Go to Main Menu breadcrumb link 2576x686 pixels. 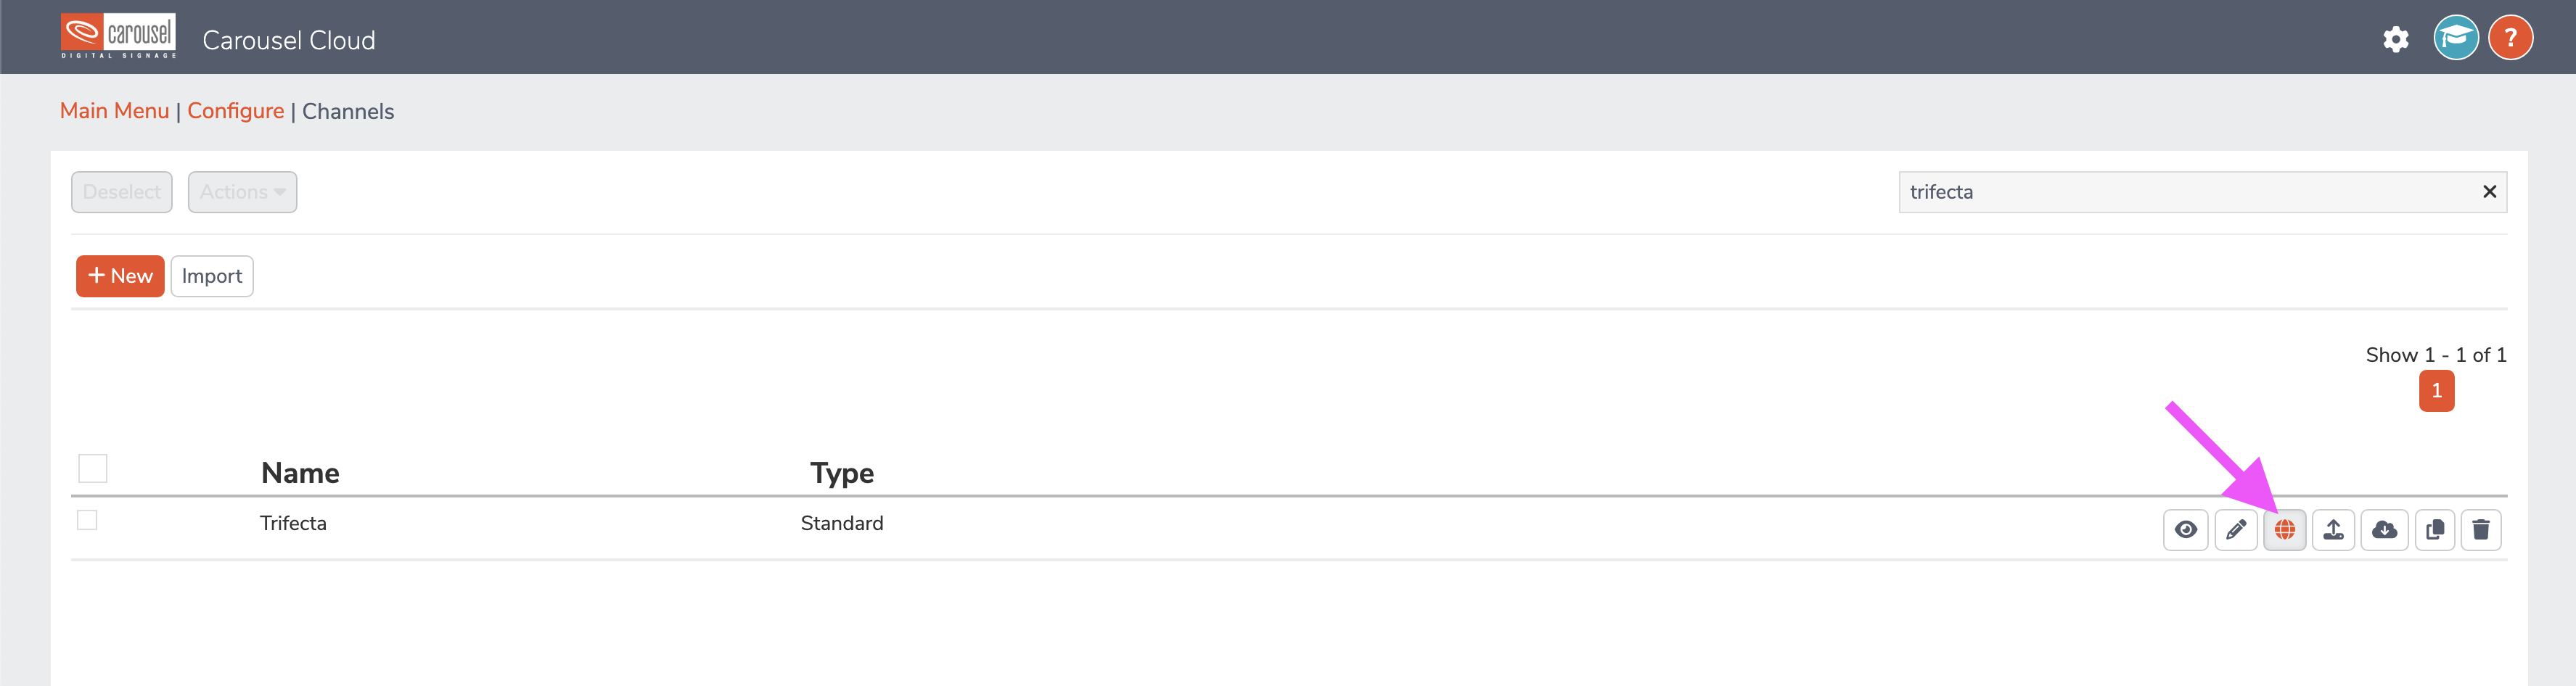tap(114, 111)
